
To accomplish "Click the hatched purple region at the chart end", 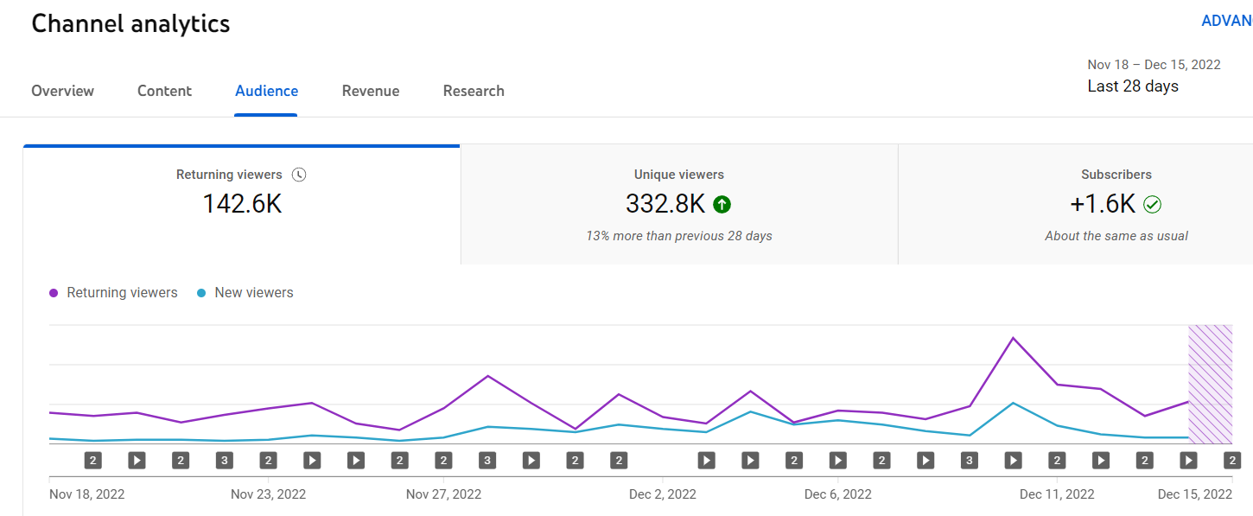I will click(x=1210, y=385).
